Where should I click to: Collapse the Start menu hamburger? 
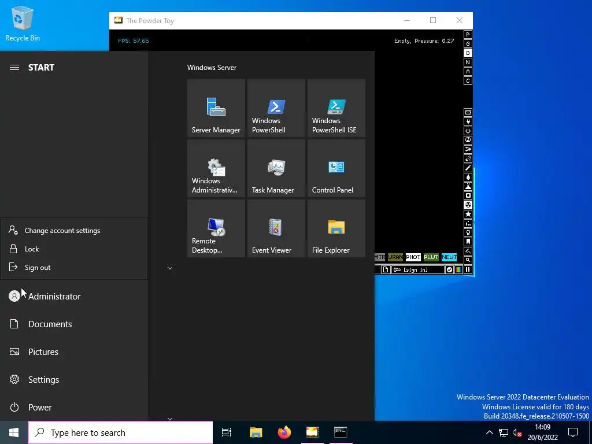point(14,67)
